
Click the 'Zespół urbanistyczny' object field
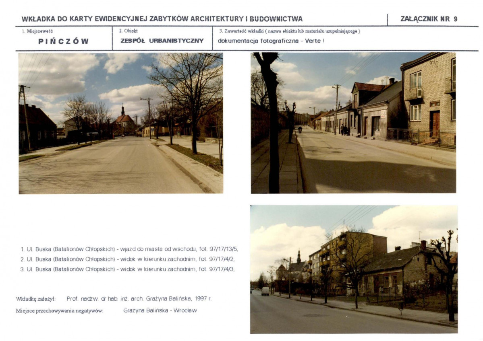162,41
